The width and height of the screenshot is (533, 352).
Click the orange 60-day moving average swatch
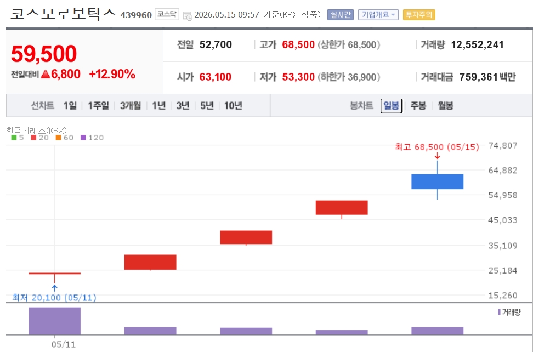tap(59, 138)
